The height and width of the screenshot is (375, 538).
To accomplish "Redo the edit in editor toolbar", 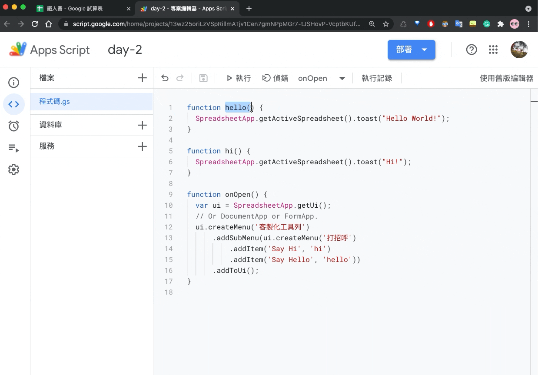I will (180, 78).
